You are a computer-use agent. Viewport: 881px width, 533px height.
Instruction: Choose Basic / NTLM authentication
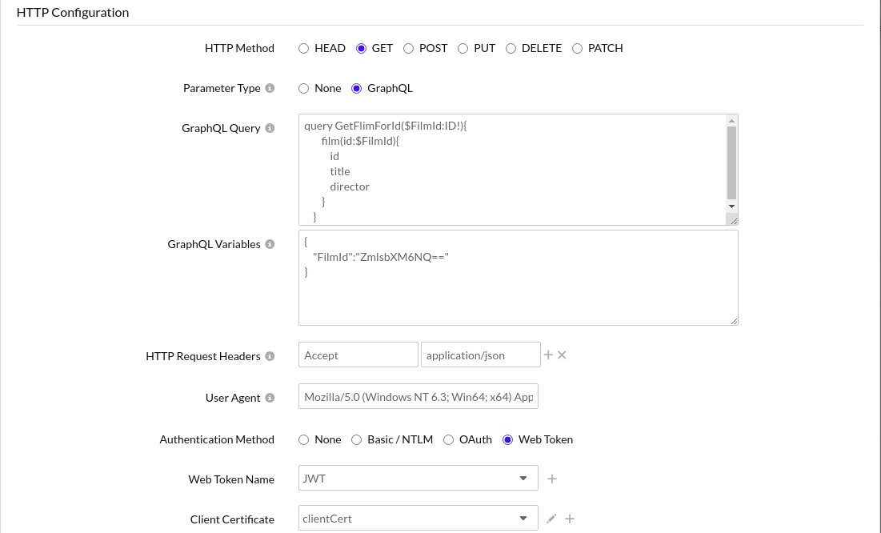(x=356, y=439)
